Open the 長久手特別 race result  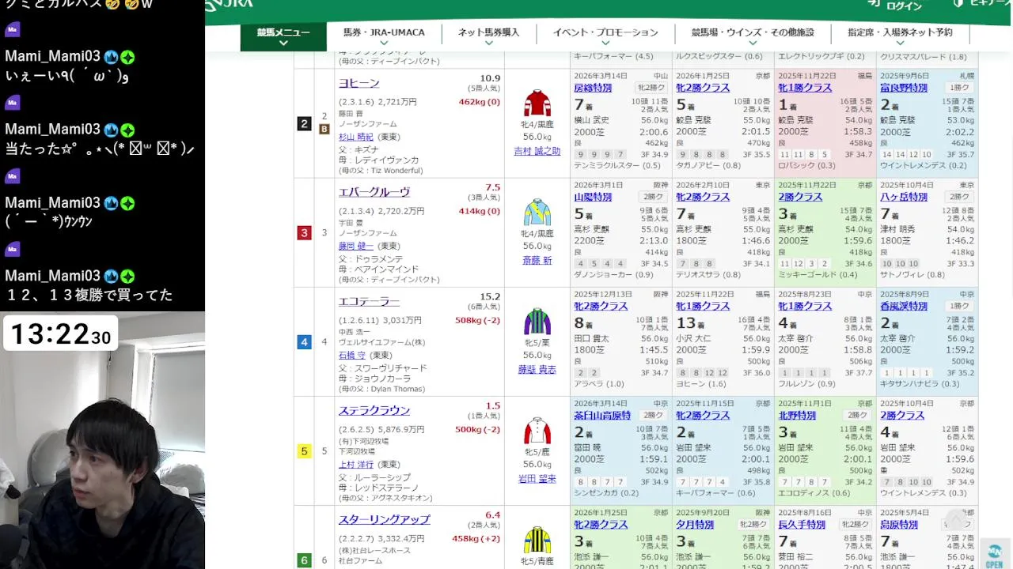click(802, 524)
